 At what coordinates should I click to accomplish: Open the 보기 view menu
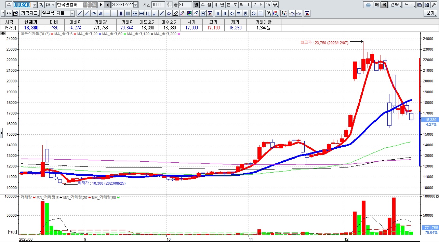430,13
